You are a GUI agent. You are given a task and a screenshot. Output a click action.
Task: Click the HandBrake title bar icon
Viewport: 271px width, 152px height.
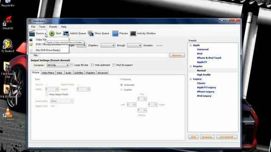[x=30, y=21]
